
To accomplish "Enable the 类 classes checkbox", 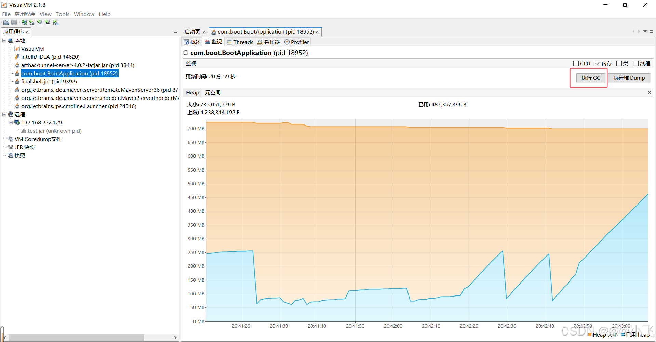I will point(619,63).
